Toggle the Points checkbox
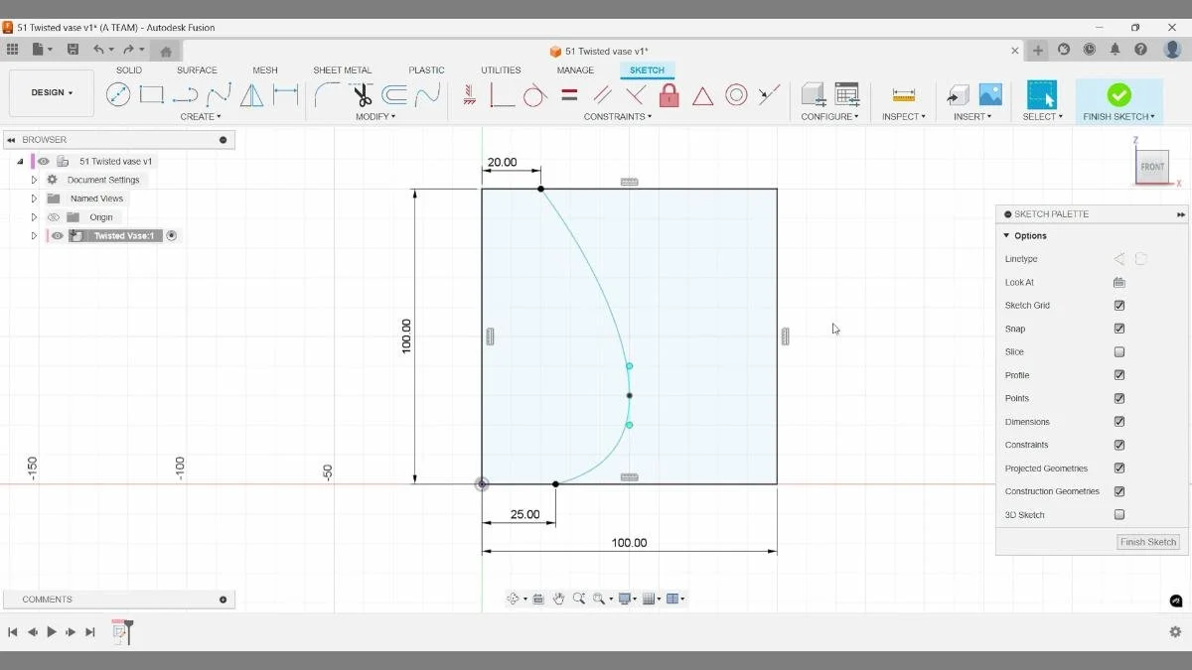This screenshot has height=670, width=1192. click(1119, 398)
